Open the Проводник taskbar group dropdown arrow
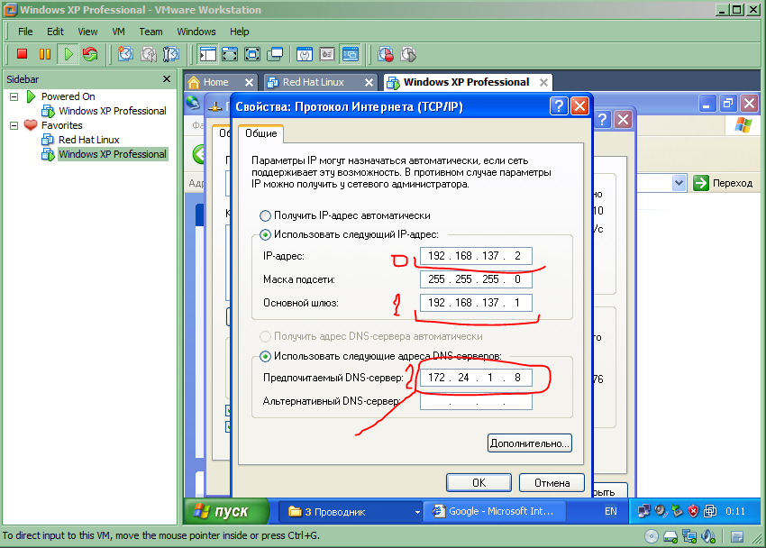Image resolution: width=766 pixels, height=548 pixels. click(x=417, y=512)
